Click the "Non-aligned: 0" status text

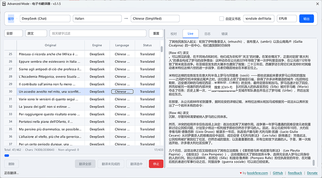69,150
